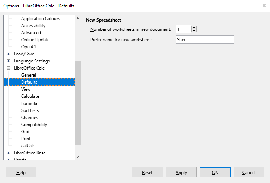Close the Options dialog

(x=264, y=6)
